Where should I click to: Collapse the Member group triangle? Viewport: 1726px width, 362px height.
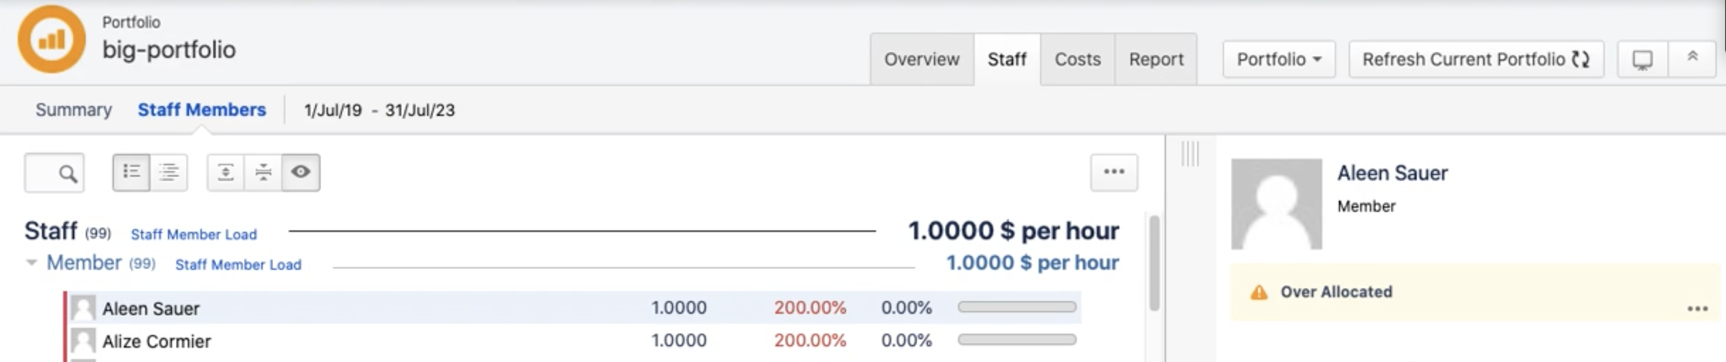(x=31, y=263)
